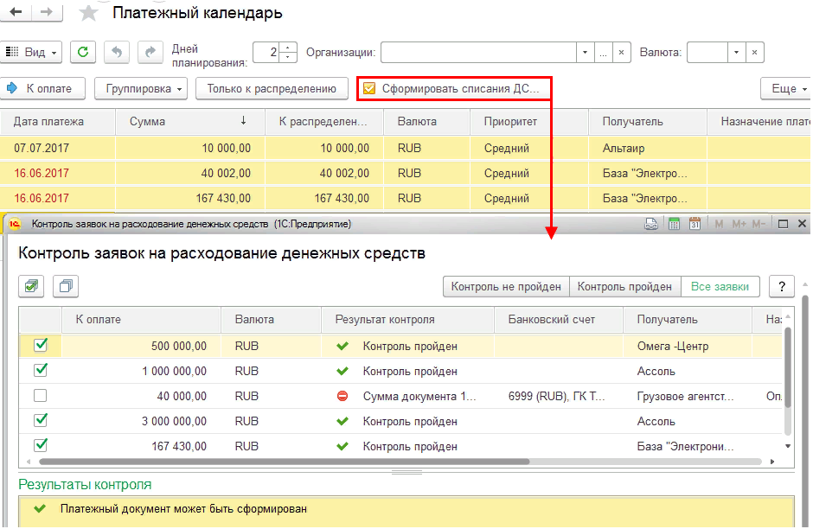Click the question mark help button
Viewport: 813px width, 529px height.
pos(781,286)
